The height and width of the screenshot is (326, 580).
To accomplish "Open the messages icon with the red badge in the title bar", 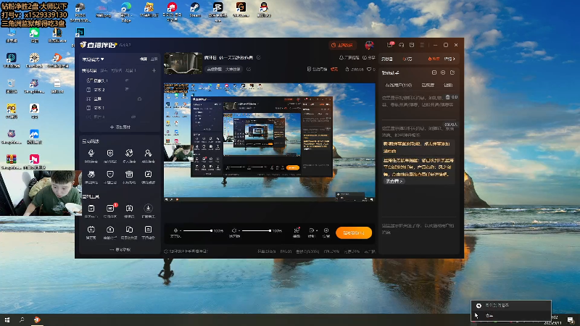I will pyautogui.click(x=390, y=45).
